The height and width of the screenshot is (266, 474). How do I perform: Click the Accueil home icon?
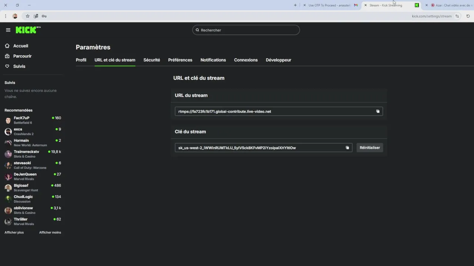pyautogui.click(x=7, y=46)
